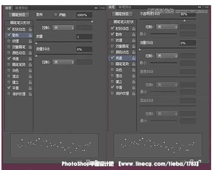This screenshot has width=217, height=170.
Task: Open 控制 dropdown under 数量抖动
Action: tap(63, 62)
